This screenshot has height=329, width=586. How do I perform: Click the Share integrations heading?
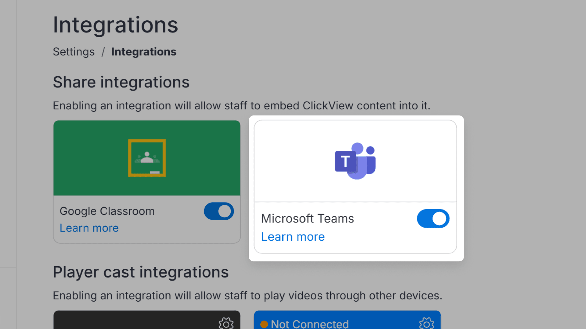pos(121,82)
